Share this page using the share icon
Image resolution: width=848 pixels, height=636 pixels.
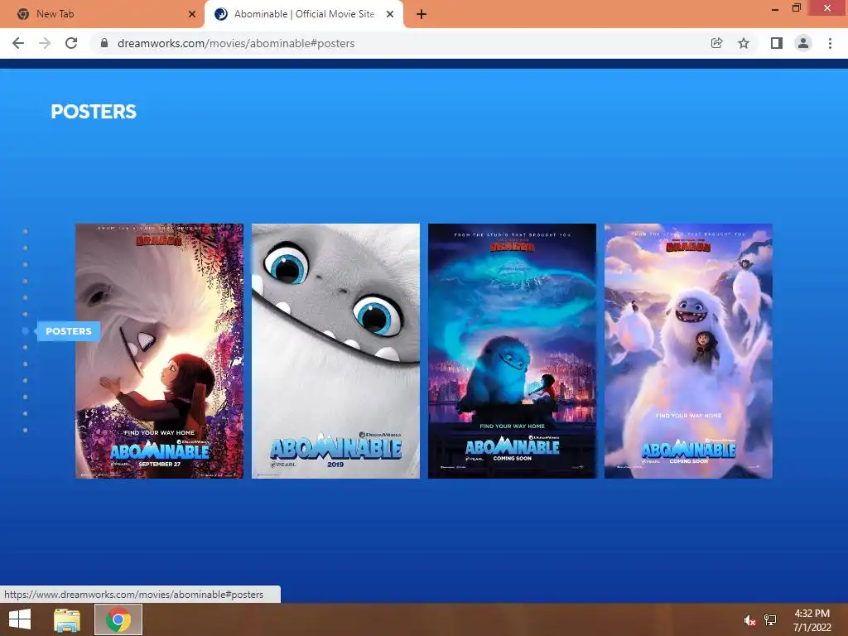(x=716, y=43)
